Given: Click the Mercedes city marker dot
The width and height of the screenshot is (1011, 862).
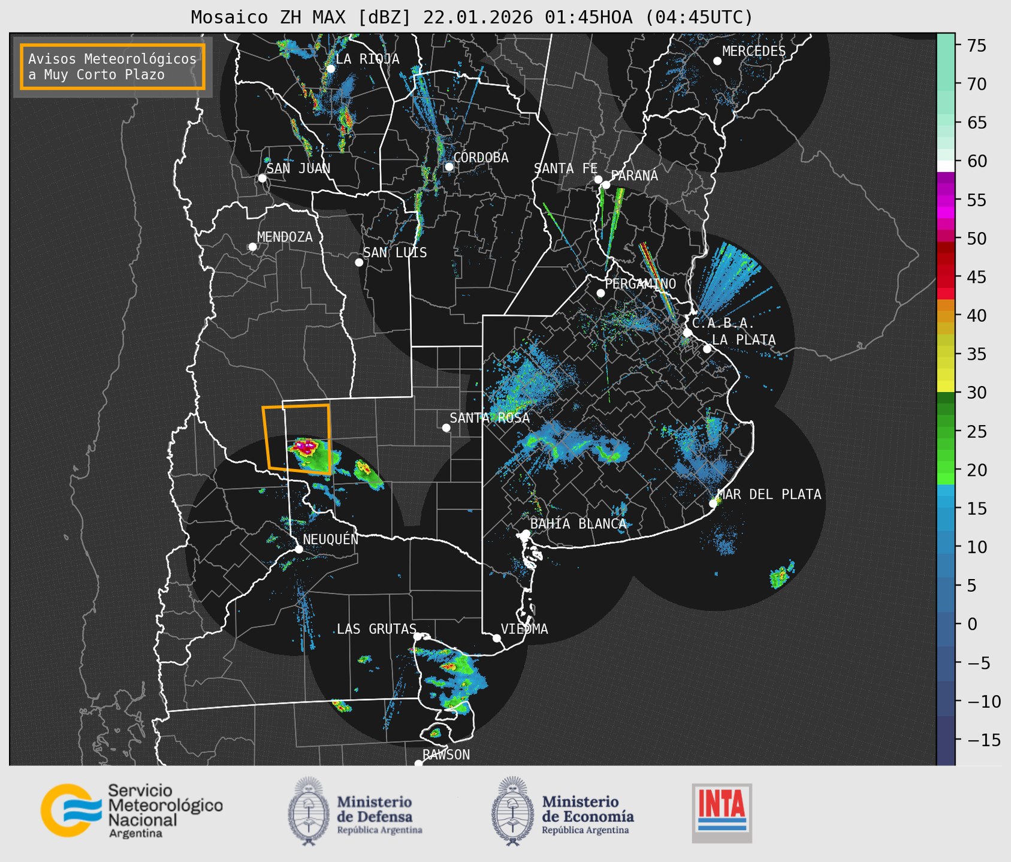Looking at the screenshot, I should point(717,61).
